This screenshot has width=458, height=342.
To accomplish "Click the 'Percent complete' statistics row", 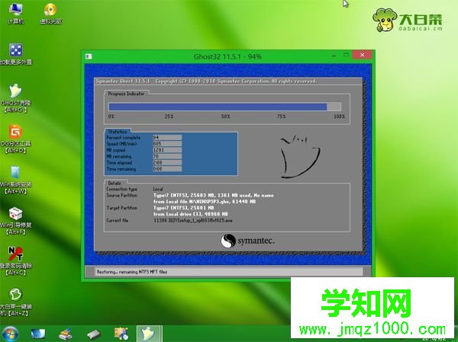I will 144,137.
